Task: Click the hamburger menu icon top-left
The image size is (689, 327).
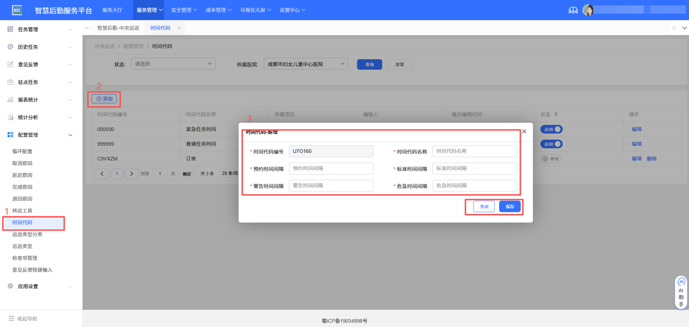Action: (x=16, y=9)
